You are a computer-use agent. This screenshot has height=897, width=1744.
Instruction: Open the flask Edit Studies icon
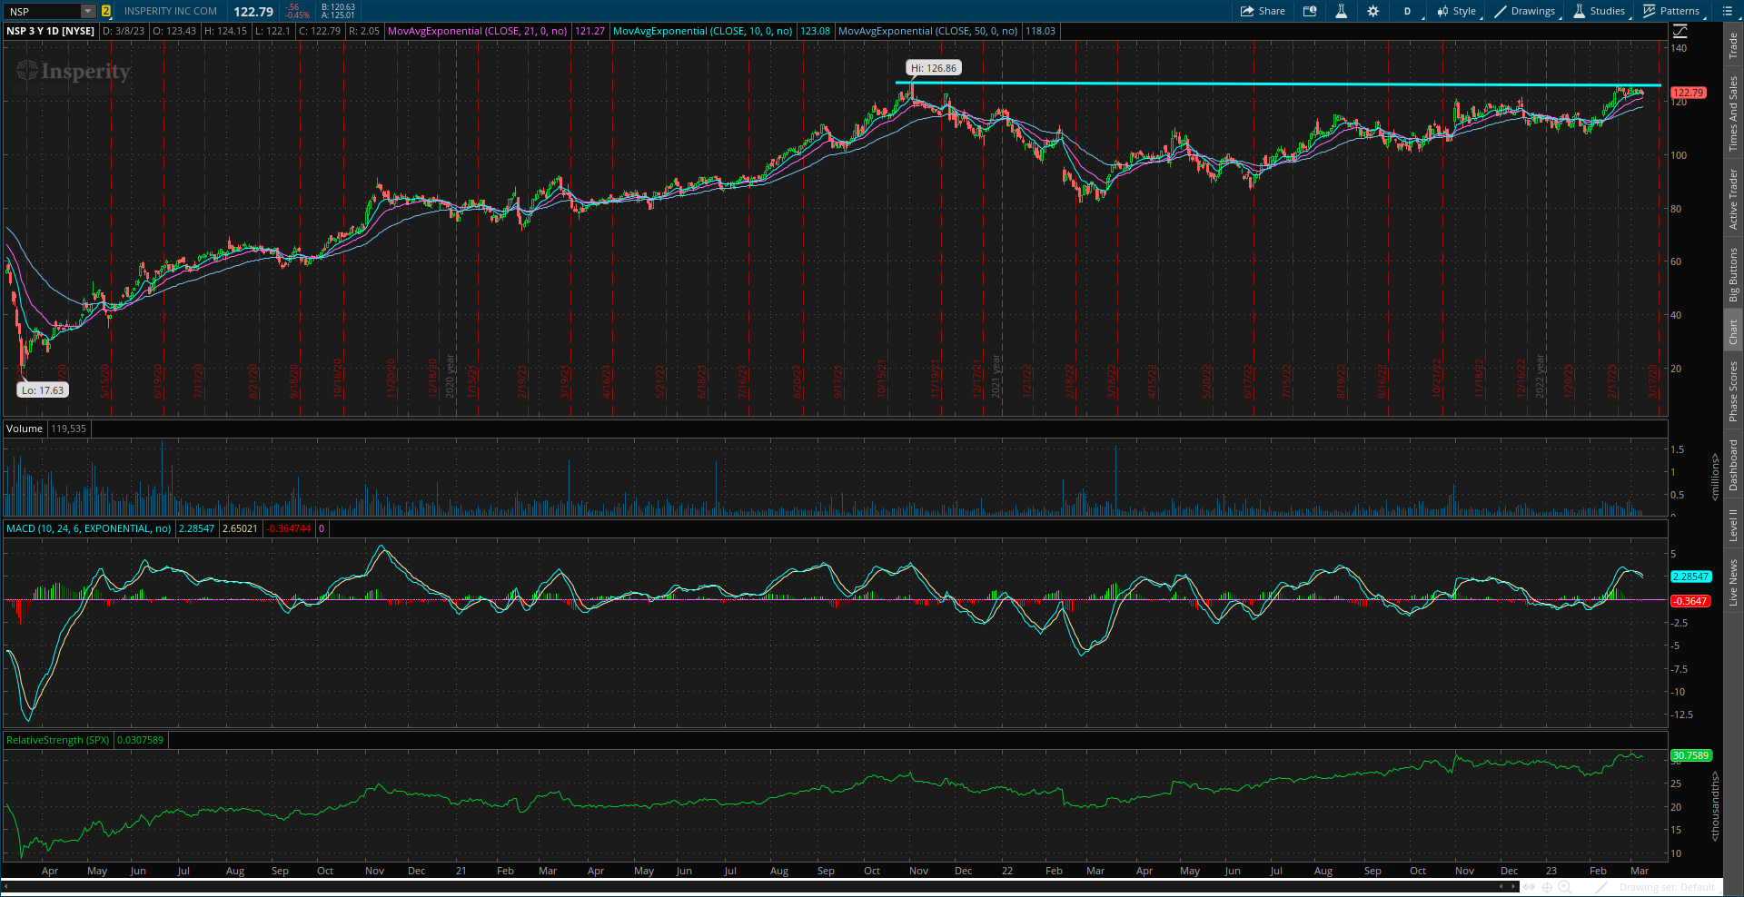click(x=1341, y=11)
